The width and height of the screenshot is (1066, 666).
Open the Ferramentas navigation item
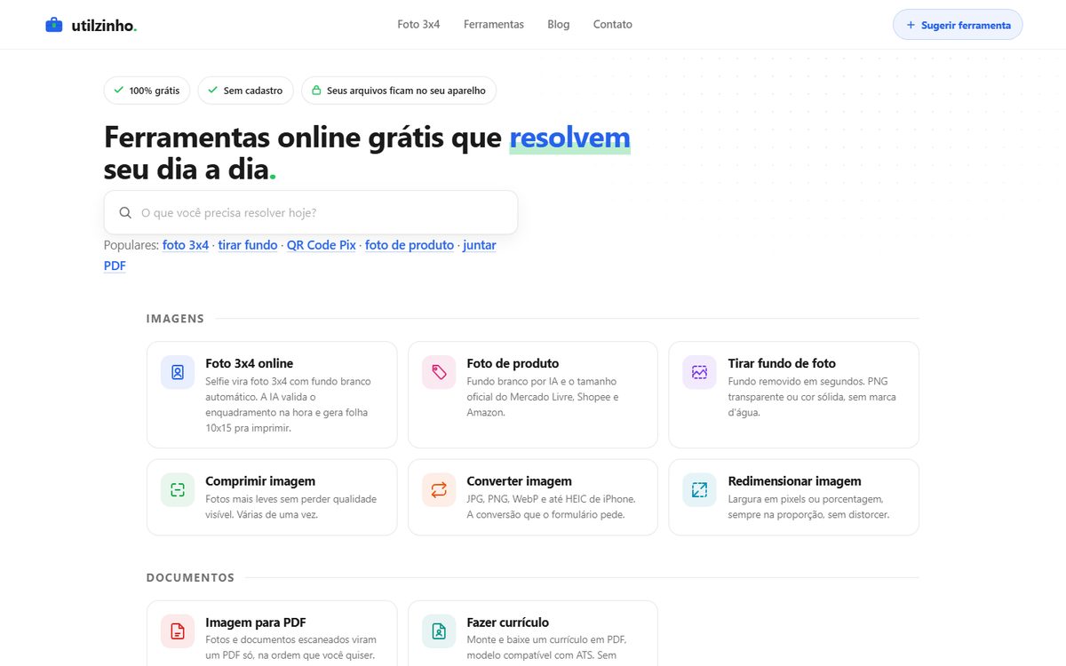[494, 25]
